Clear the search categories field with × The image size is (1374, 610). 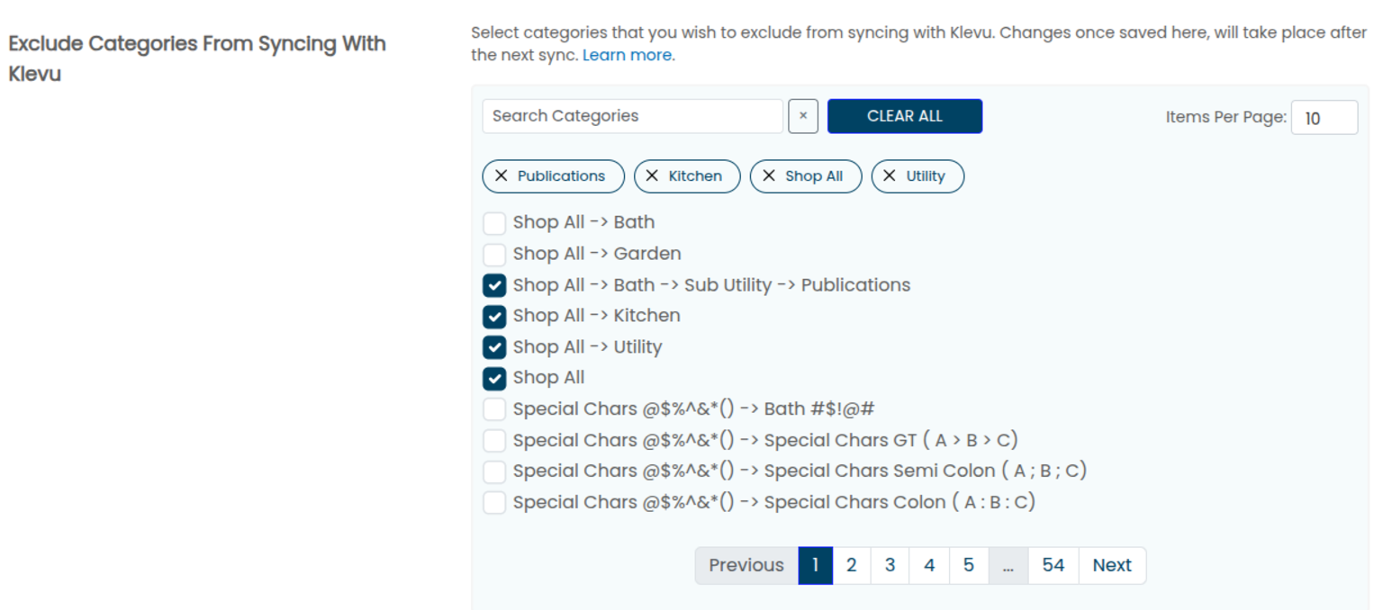click(x=803, y=116)
